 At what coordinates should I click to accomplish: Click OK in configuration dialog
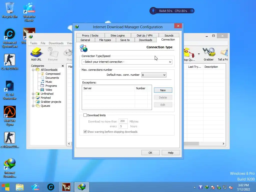point(150,153)
